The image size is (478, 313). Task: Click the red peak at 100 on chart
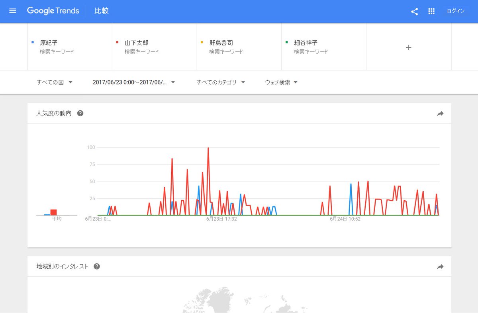[x=208, y=148]
